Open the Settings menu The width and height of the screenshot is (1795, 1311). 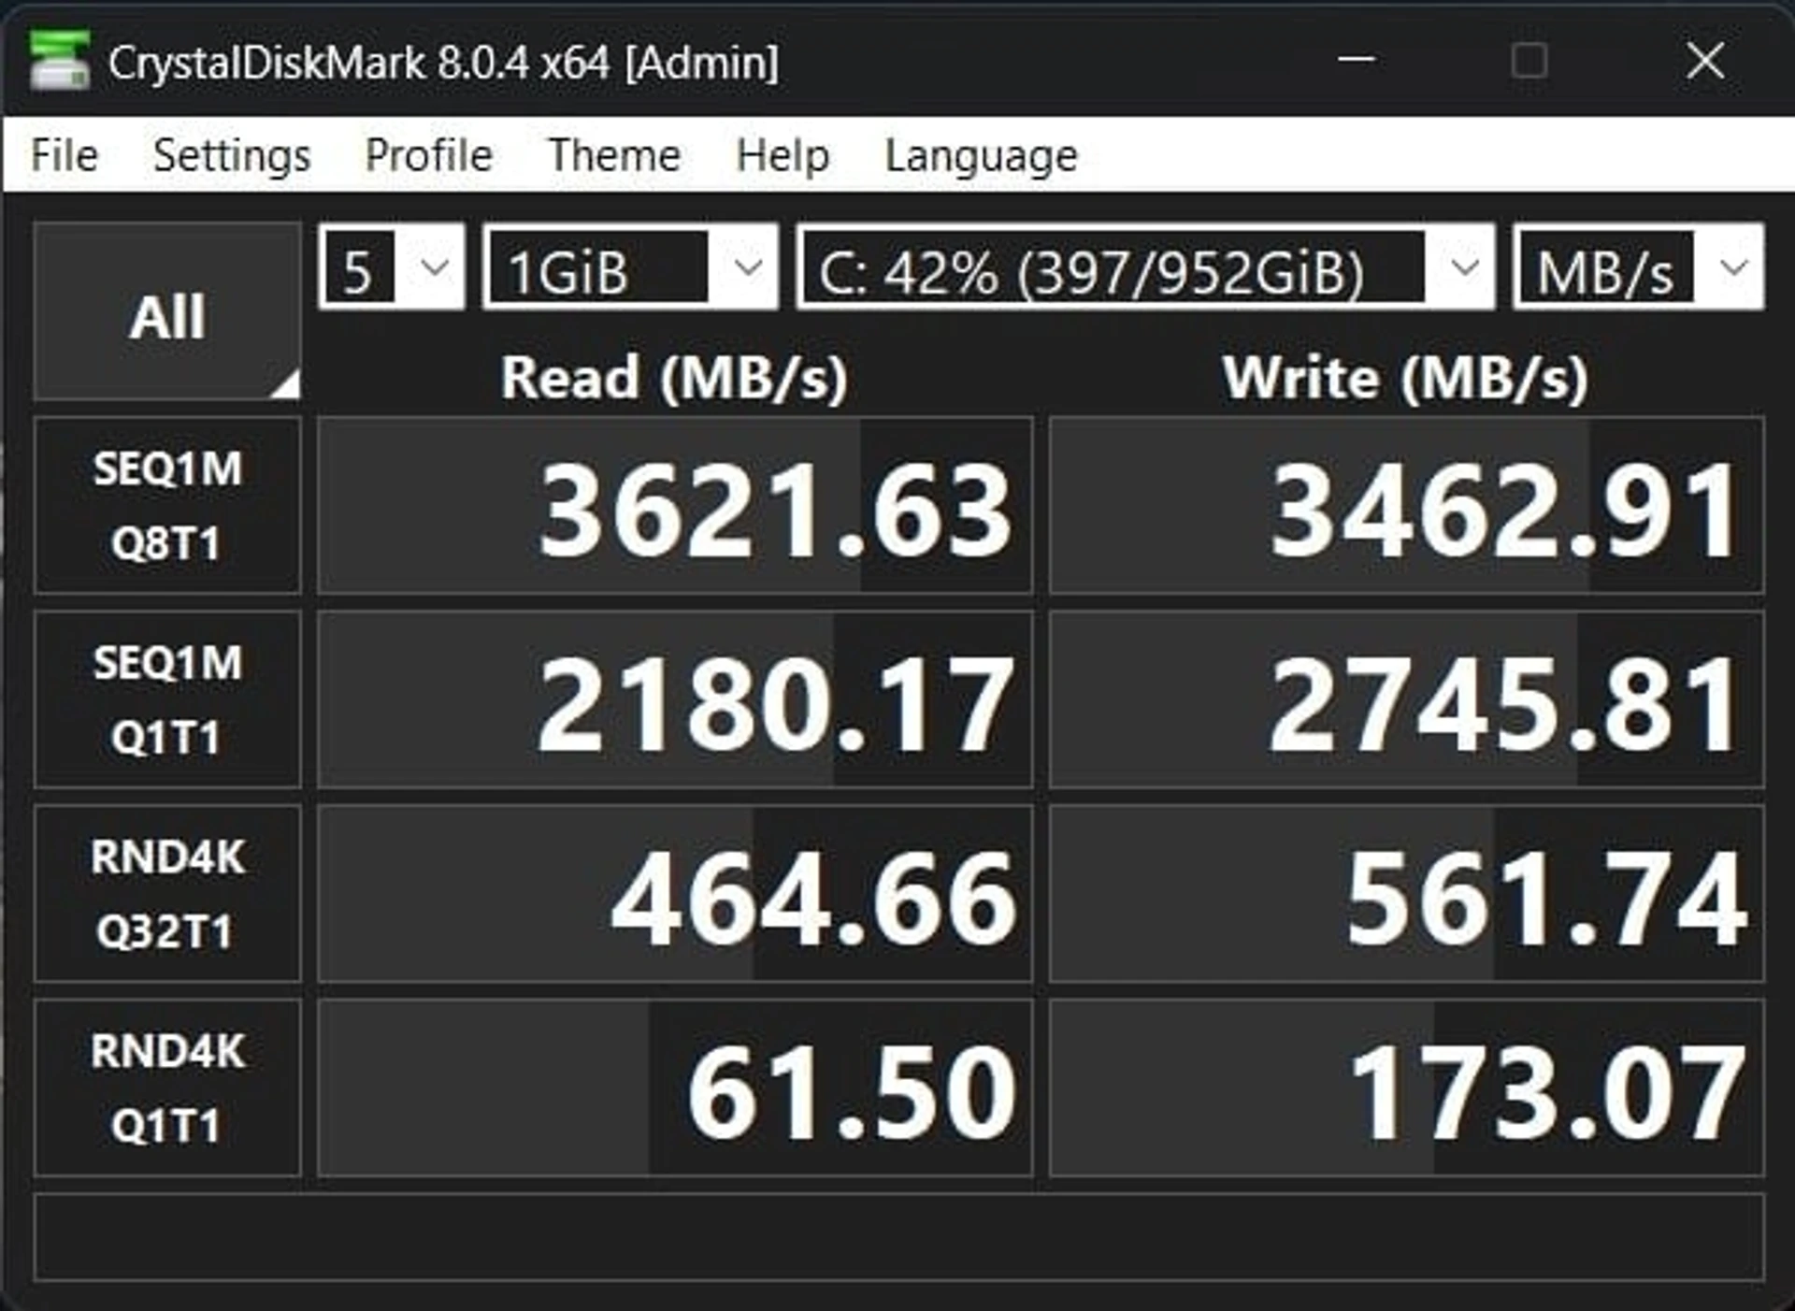click(232, 155)
